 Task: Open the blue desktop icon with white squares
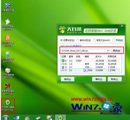tap(8, 6)
